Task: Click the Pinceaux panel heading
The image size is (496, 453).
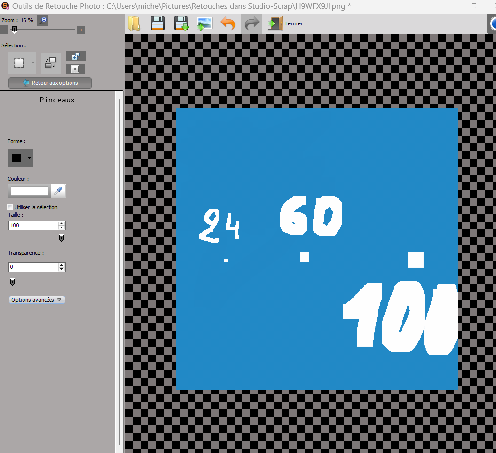Action: point(57,100)
